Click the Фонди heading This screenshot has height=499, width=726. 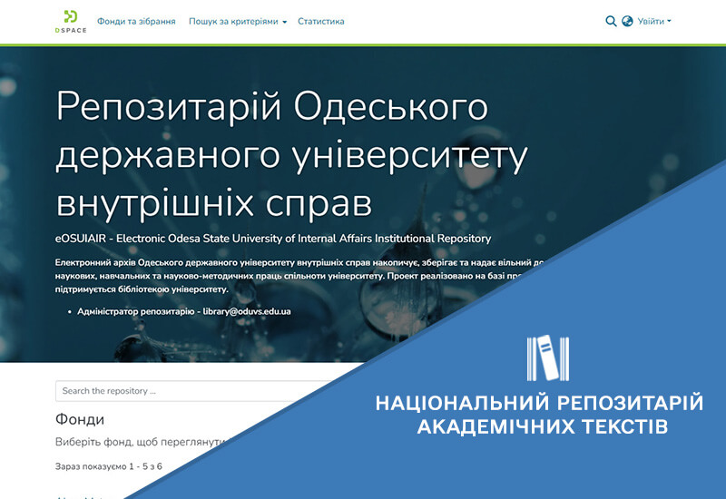point(80,419)
